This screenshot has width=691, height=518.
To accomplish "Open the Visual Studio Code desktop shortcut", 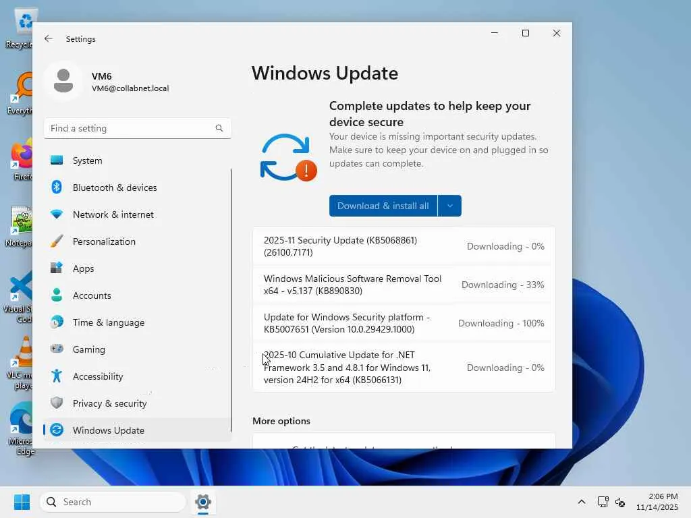I will pos(20,297).
